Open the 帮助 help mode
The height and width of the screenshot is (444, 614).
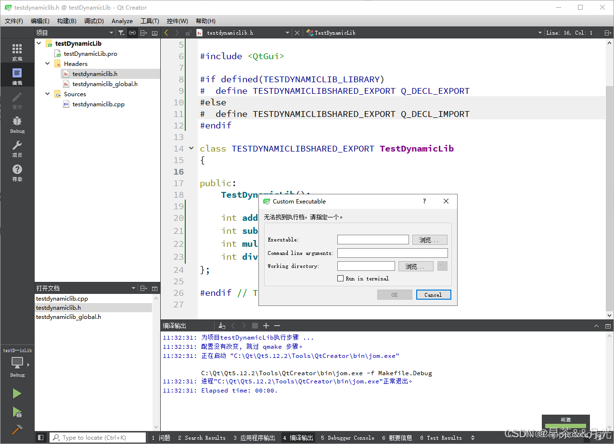coord(17,172)
